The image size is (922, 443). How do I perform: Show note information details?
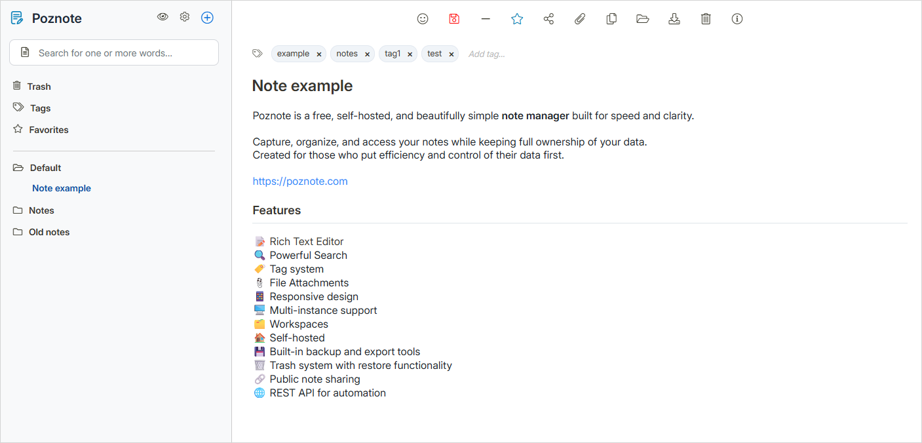pyautogui.click(x=737, y=18)
